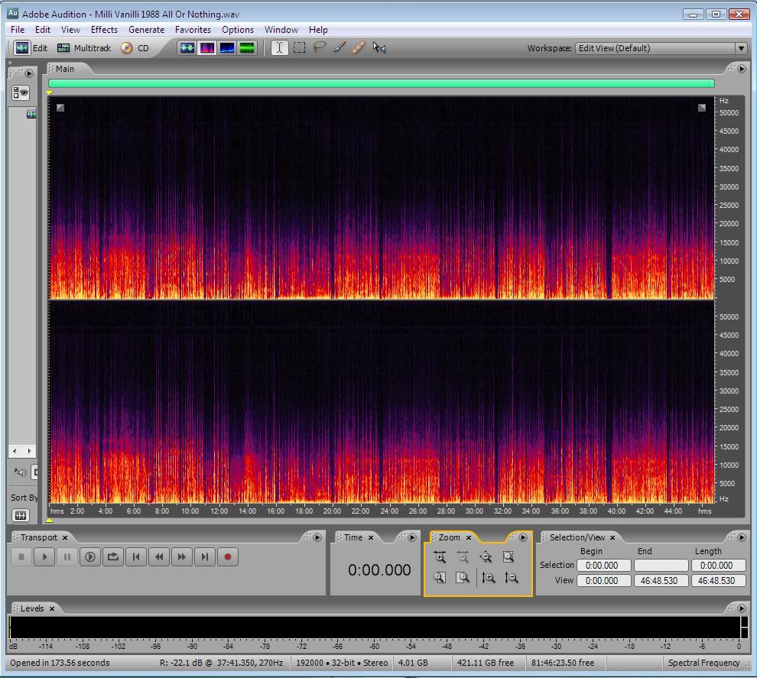Pick the Marquee selection tool
The width and height of the screenshot is (757, 678).
pos(300,48)
